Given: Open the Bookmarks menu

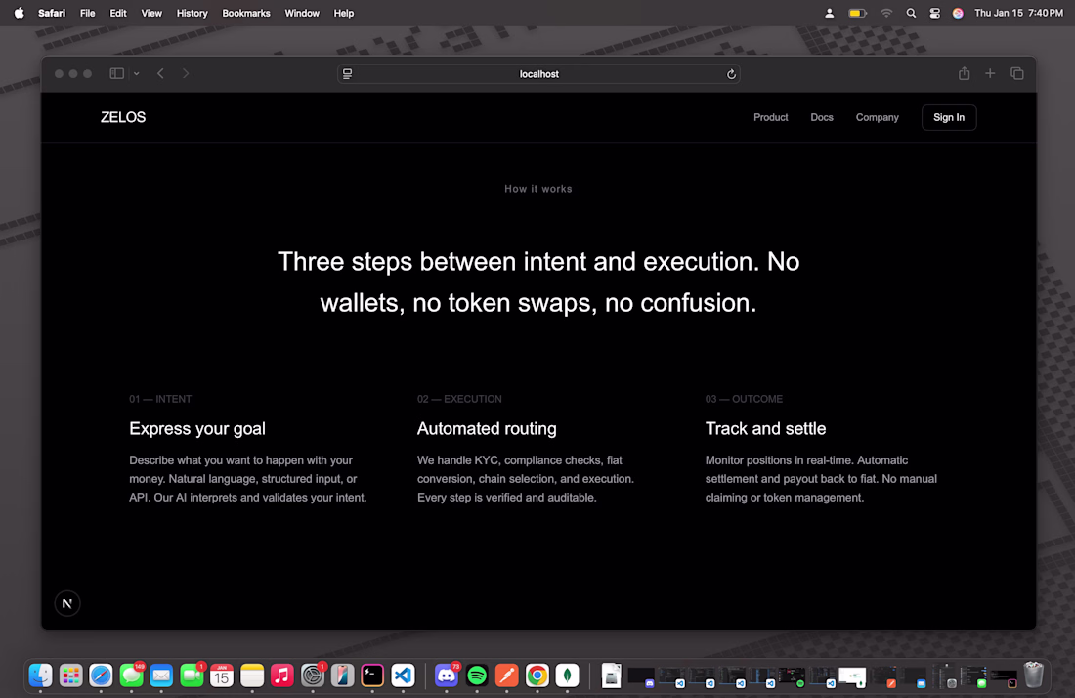Looking at the screenshot, I should (246, 13).
